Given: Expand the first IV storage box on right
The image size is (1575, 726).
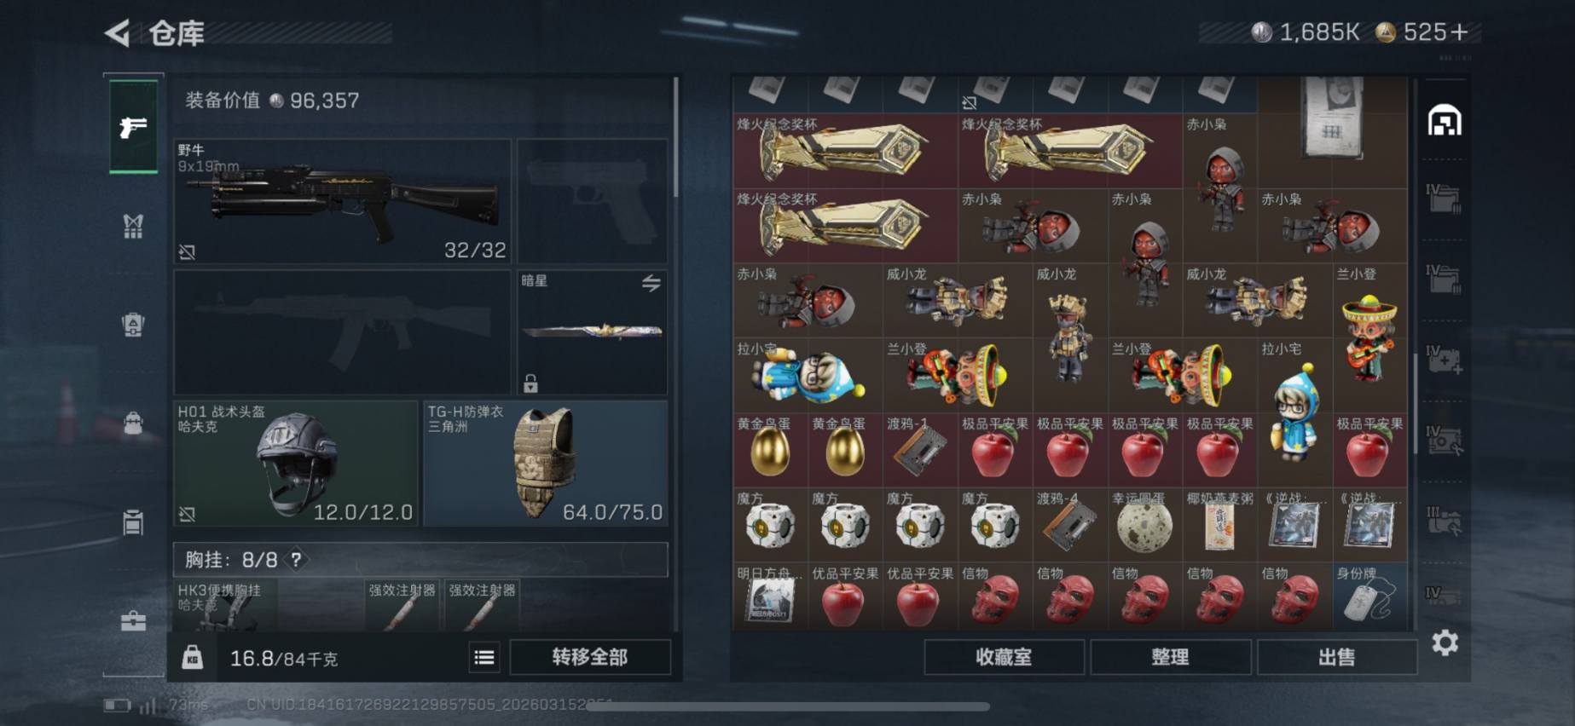Looking at the screenshot, I should (1443, 199).
